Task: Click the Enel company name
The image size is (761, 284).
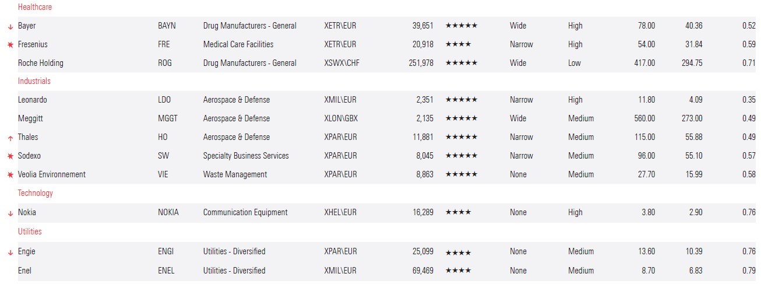Action: pos(25,271)
